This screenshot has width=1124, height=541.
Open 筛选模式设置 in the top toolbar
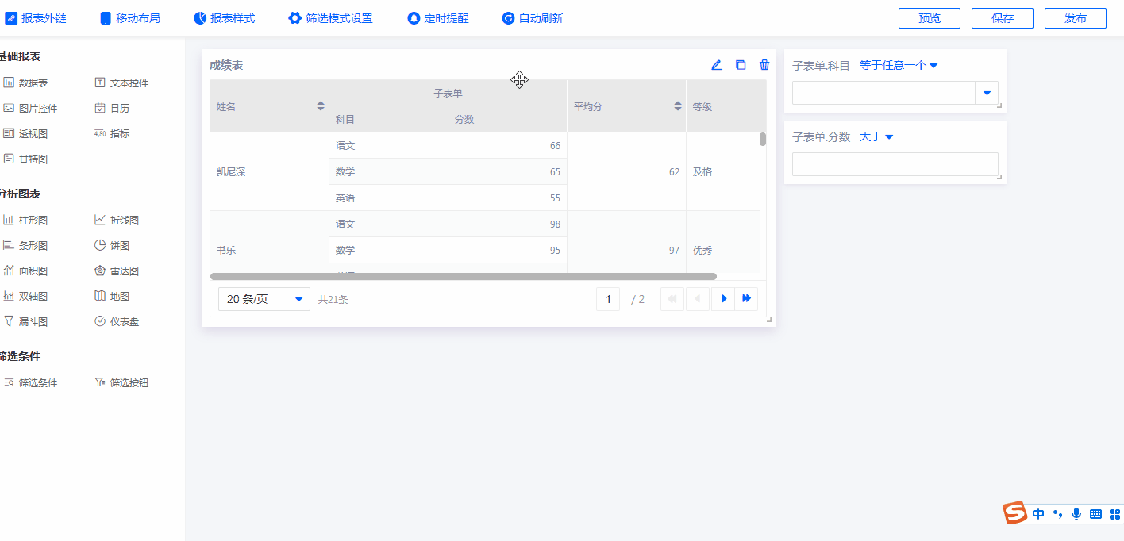point(330,18)
